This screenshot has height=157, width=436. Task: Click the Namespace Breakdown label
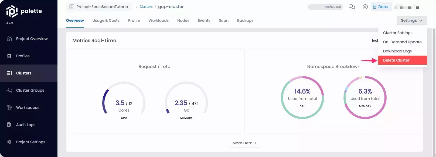tap(334, 66)
